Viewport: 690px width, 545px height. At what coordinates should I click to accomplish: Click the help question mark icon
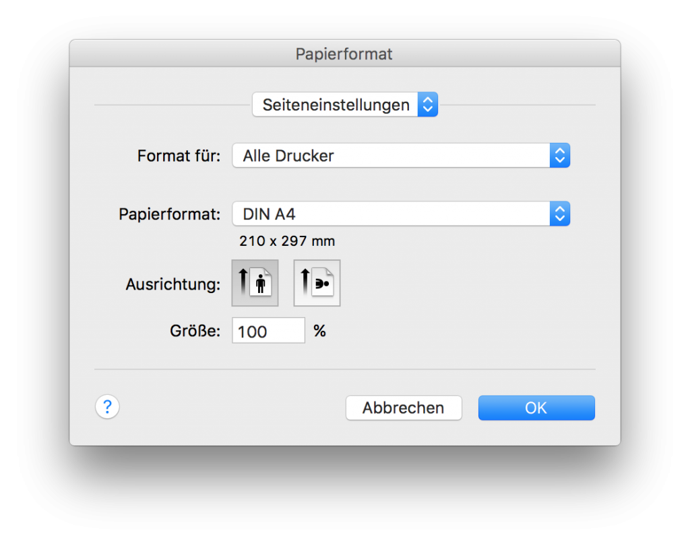click(x=107, y=407)
